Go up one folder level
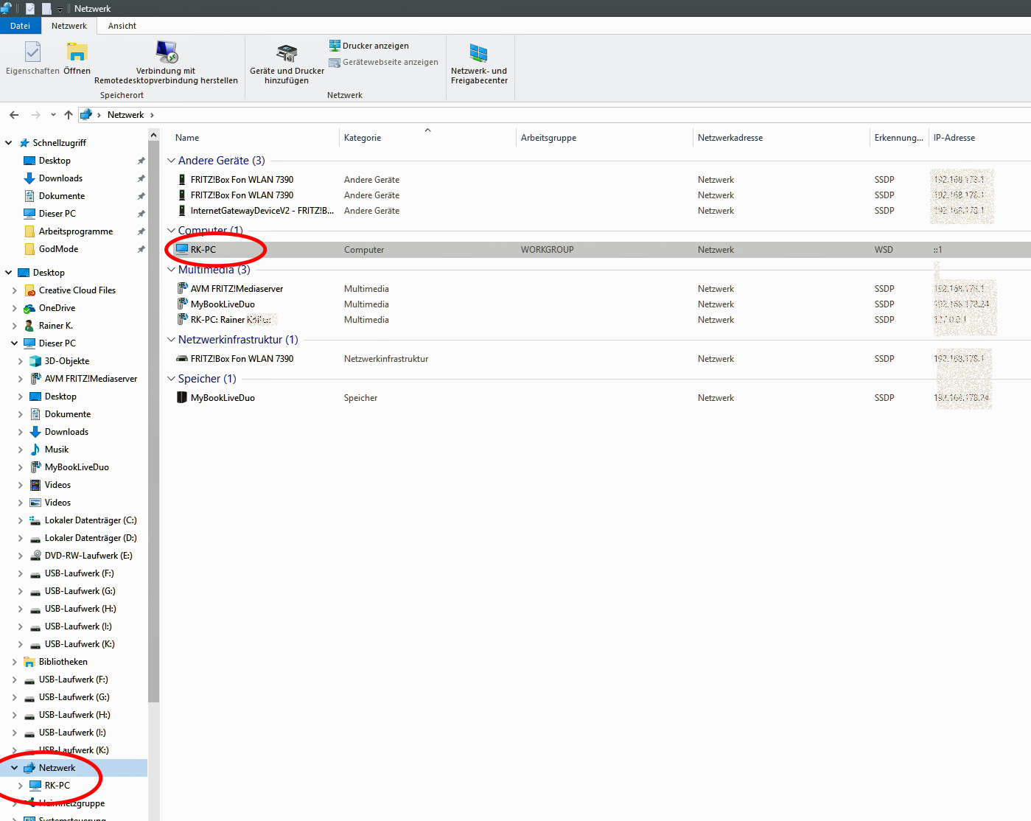Image resolution: width=1031 pixels, height=821 pixels. [69, 115]
